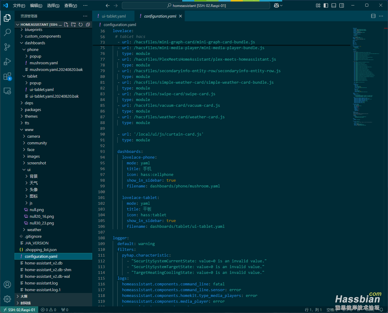Click the Refresh Explorer icon

(x=81, y=25)
